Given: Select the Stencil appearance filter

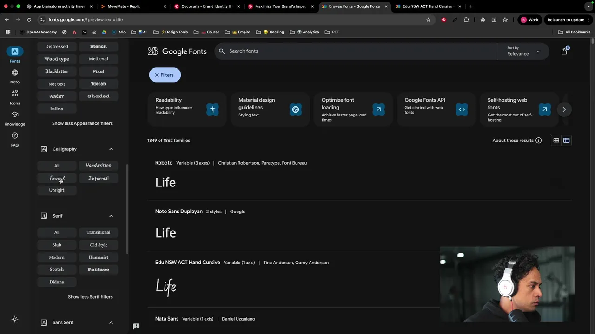Looking at the screenshot, I should [99, 46].
